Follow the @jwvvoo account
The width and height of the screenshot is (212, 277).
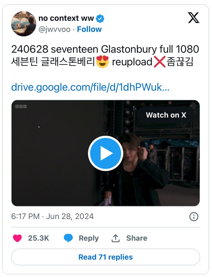coord(89,29)
